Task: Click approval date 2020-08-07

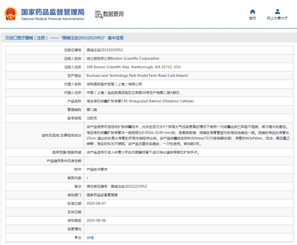Action: (x=96, y=203)
